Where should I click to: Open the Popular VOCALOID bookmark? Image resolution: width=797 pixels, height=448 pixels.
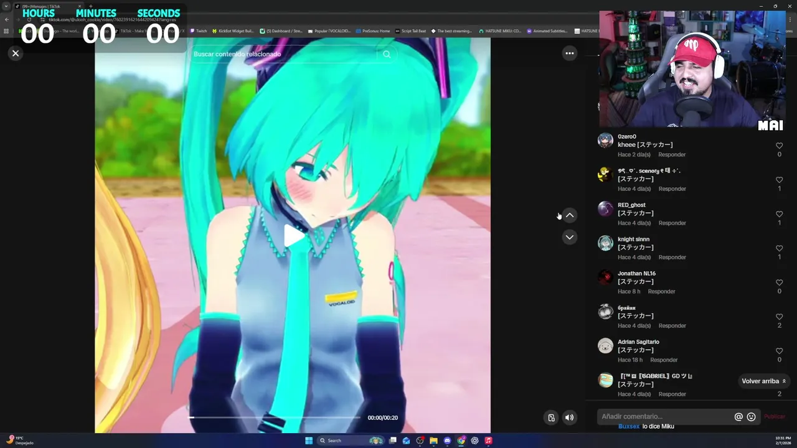click(329, 31)
